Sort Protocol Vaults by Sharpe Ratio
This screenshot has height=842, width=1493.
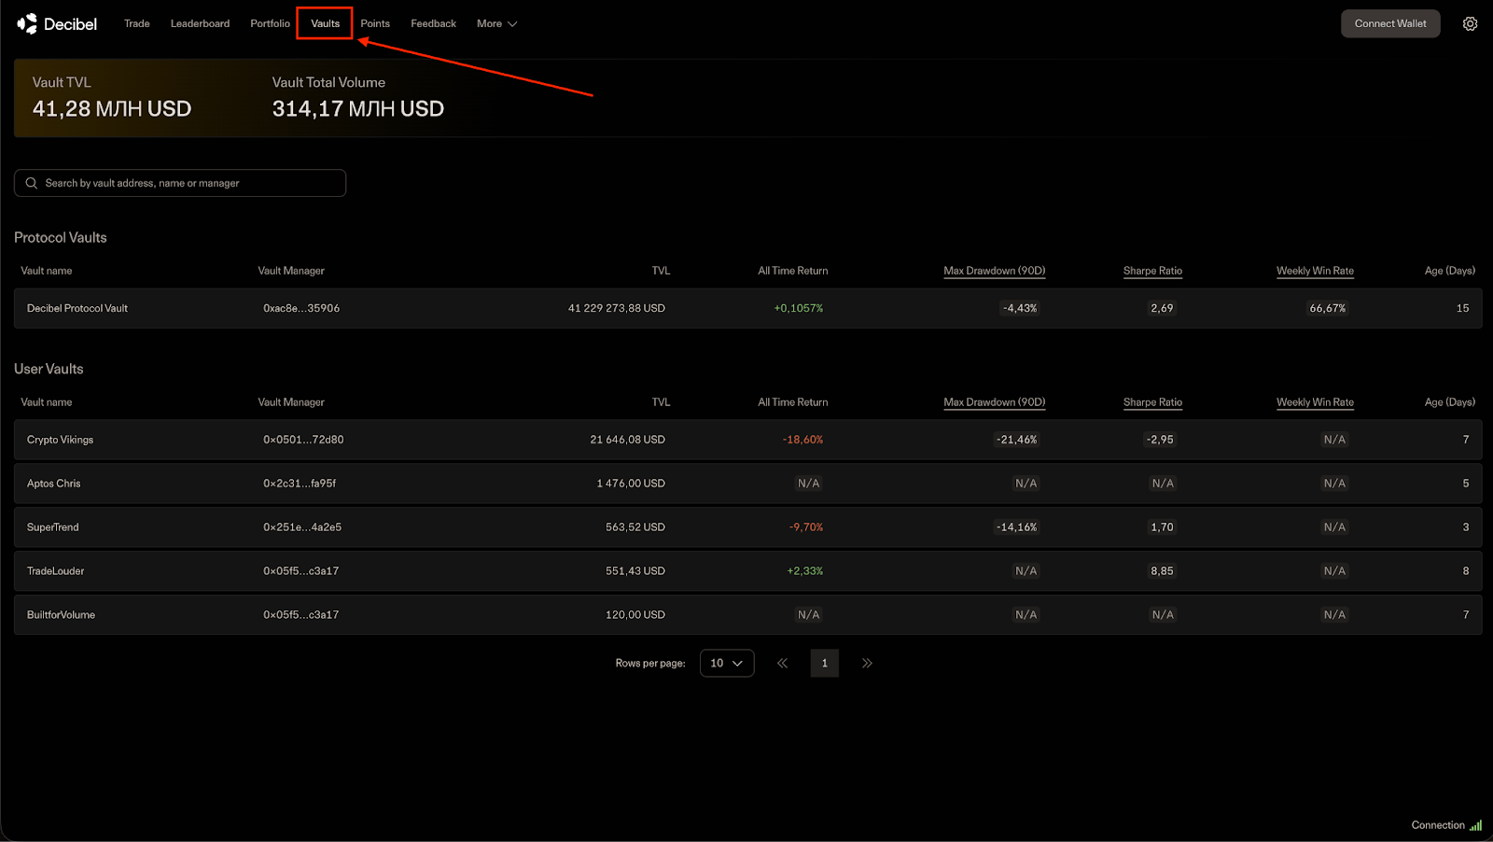[1152, 271]
